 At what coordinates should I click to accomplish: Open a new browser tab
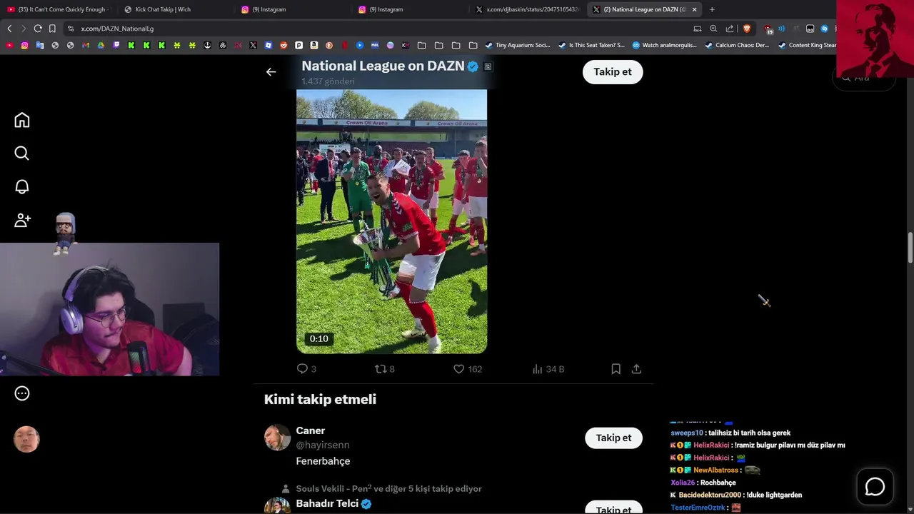click(712, 9)
